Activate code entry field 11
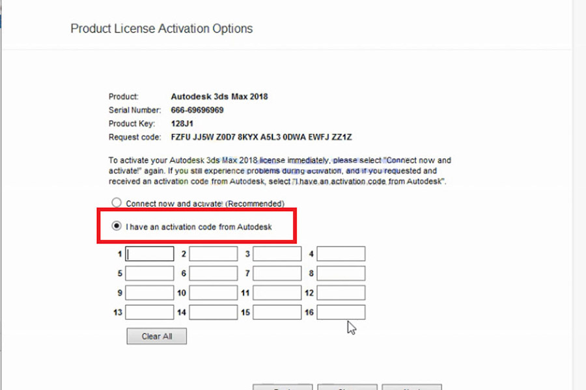Screen dimensions: 586x390 pos(277,293)
